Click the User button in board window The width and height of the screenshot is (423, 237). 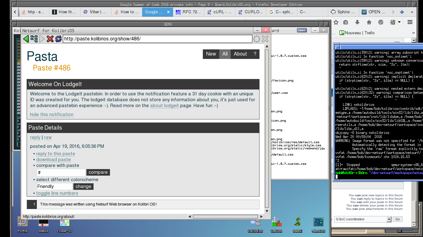click(x=302, y=30)
